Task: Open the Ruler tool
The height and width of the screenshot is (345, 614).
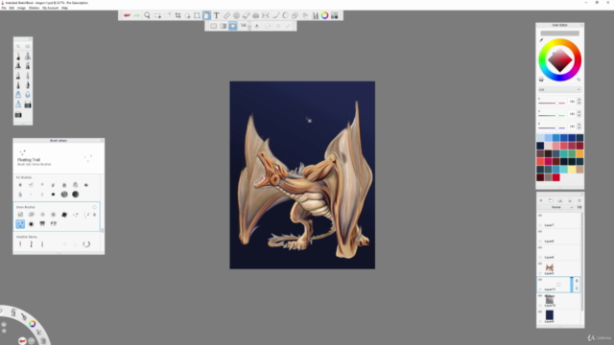Action: point(226,15)
